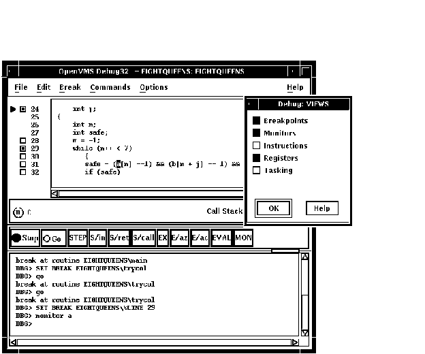This screenshot has width=425, height=354.
Task: Uncheck the Breakpoints view checkbox
Action: pyautogui.click(x=257, y=121)
